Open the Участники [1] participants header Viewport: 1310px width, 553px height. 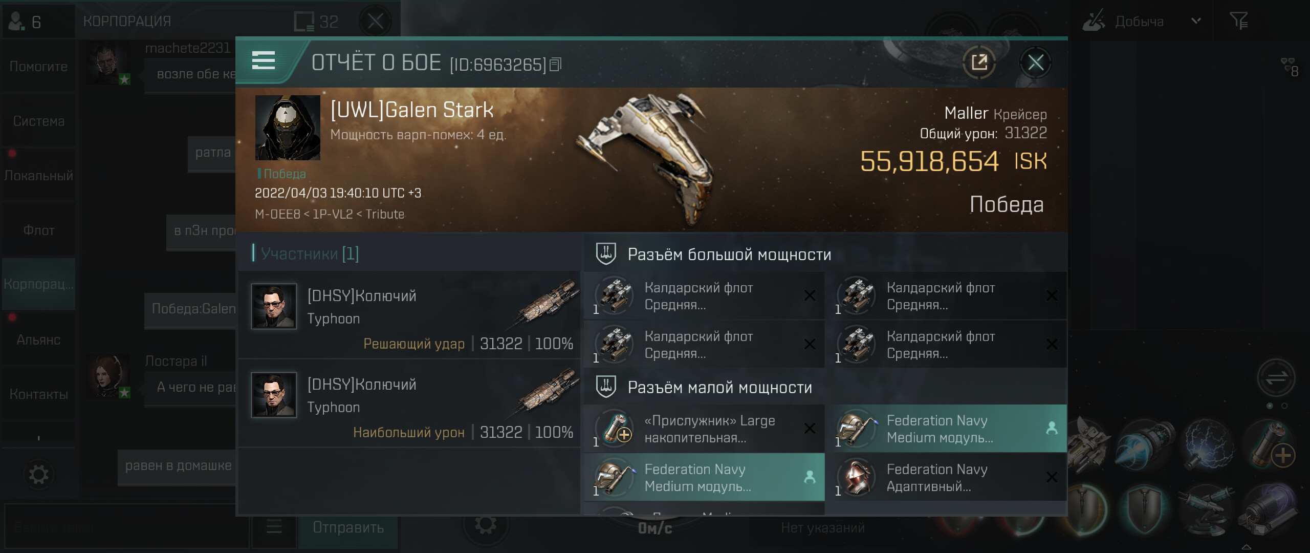[310, 253]
